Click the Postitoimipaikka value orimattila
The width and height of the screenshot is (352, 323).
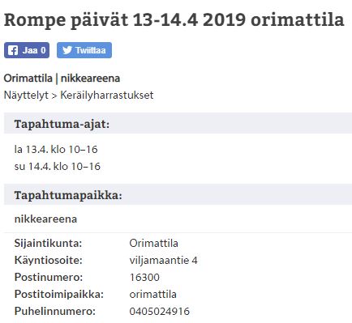[x=153, y=294]
